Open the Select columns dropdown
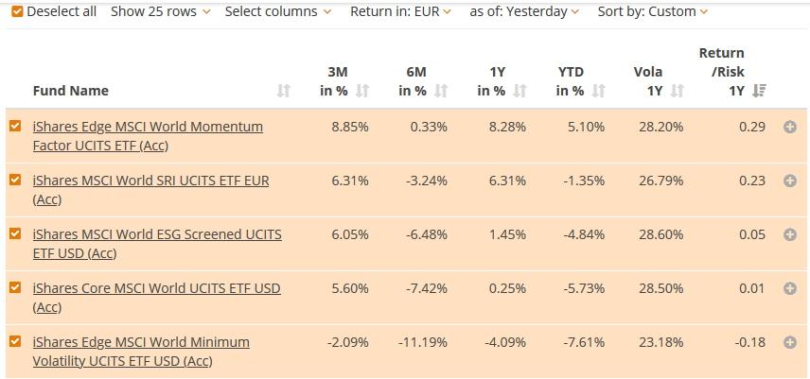810x379 pixels. pyautogui.click(x=278, y=11)
